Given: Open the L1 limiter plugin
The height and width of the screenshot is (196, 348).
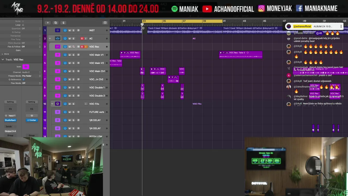Looking at the screenshot, I should 32,120.
